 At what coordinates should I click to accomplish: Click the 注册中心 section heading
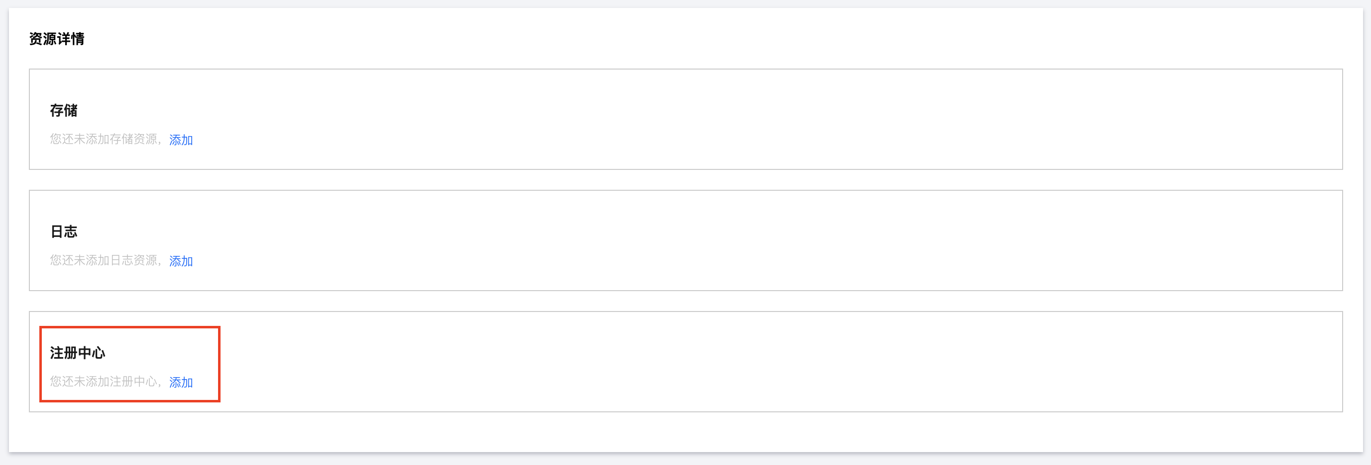[x=78, y=353]
